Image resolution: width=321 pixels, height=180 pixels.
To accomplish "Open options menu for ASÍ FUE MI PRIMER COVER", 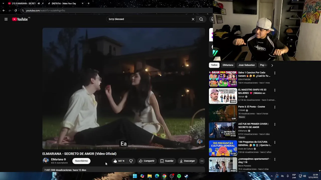I will coord(275,124).
